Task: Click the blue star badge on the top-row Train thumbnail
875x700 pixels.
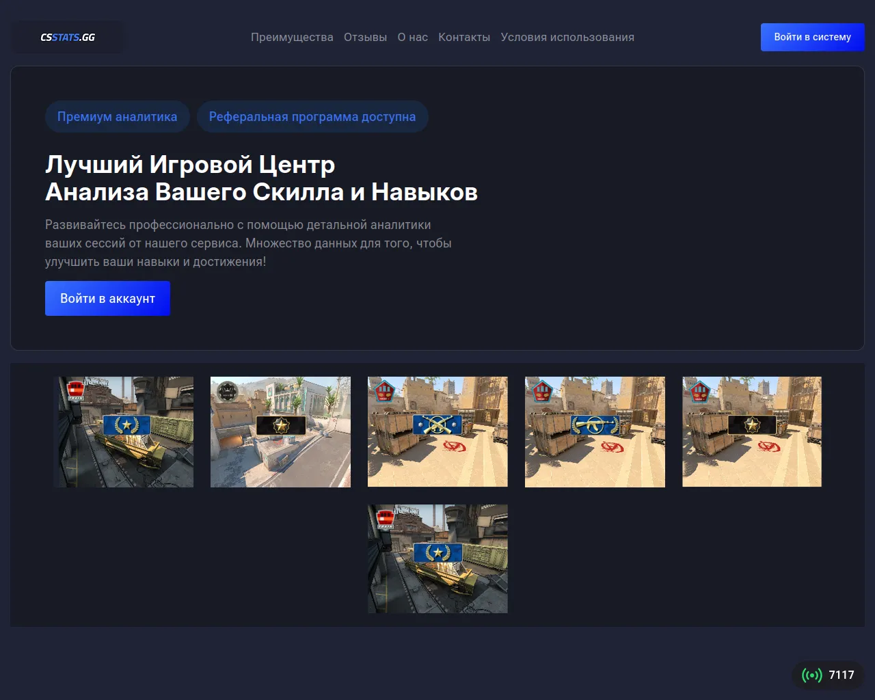Action: point(126,425)
